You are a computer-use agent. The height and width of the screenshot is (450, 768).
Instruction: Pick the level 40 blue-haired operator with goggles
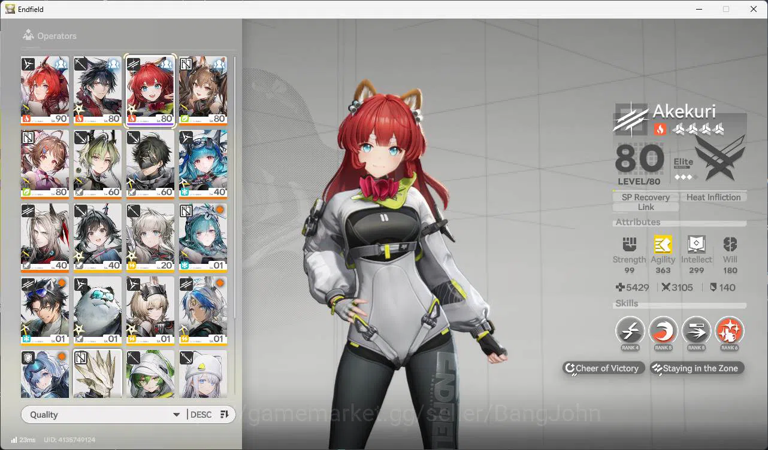click(203, 165)
